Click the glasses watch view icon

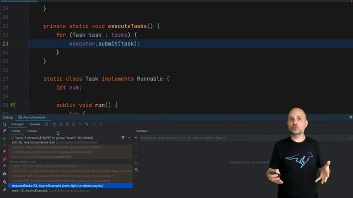[x=136, y=170]
